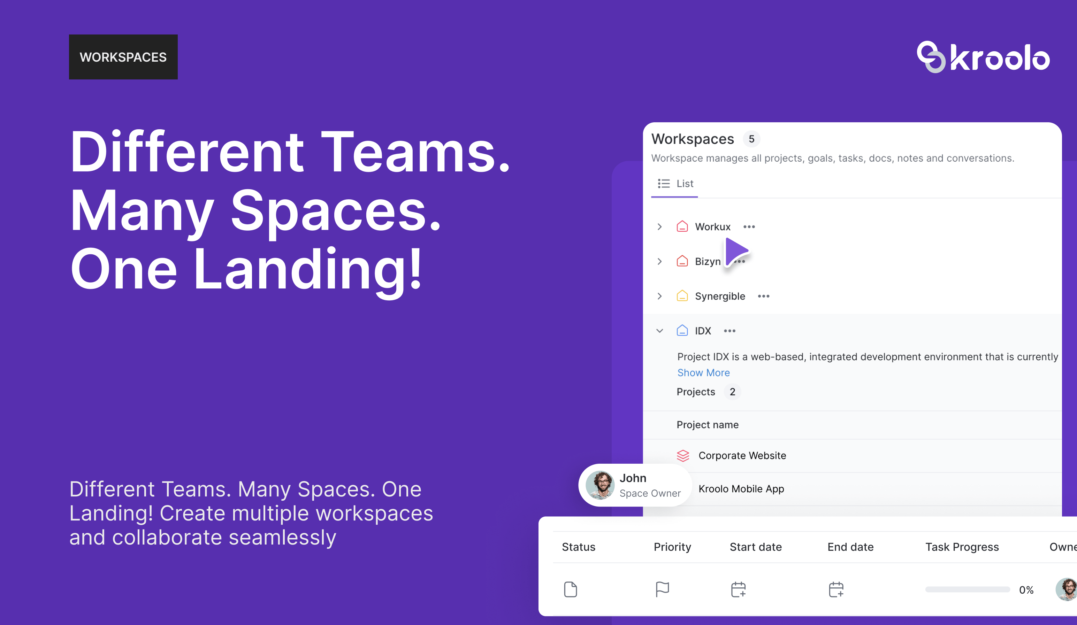The height and width of the screenshot is (625, 1077).
Task: Open the Kroolo Mobile App project
Action: coord(741,489)
